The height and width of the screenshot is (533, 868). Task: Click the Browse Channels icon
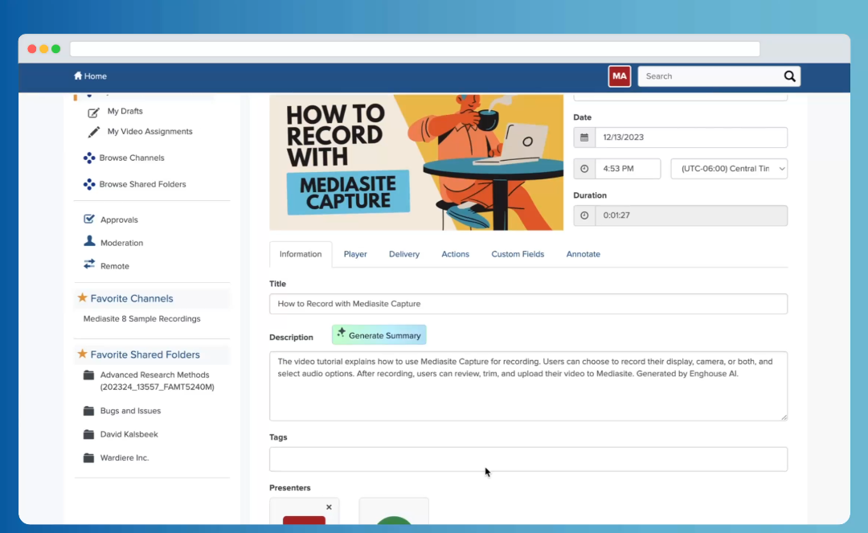click(x=89, y=158)
